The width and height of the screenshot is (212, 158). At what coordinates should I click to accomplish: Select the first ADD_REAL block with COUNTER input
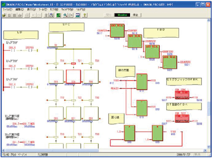117,30
